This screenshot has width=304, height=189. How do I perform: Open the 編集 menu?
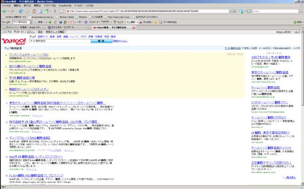coord(17,6)
